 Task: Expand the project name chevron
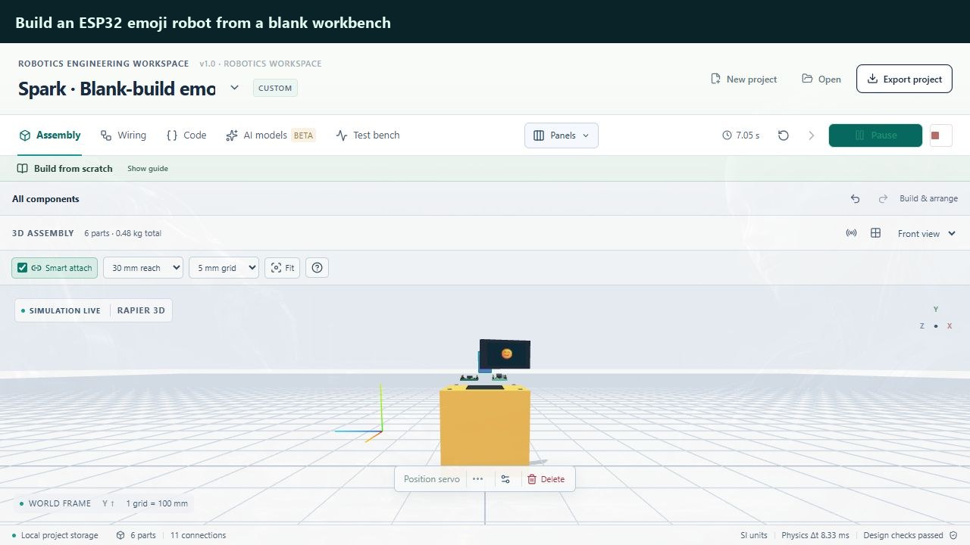(x=234, y=88)
